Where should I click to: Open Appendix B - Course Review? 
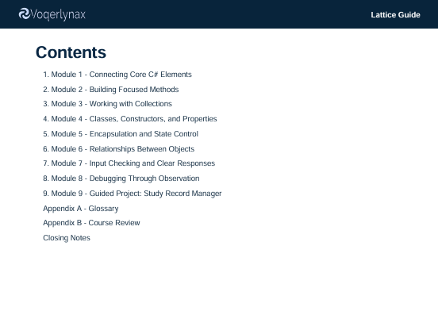coord(91,223)
